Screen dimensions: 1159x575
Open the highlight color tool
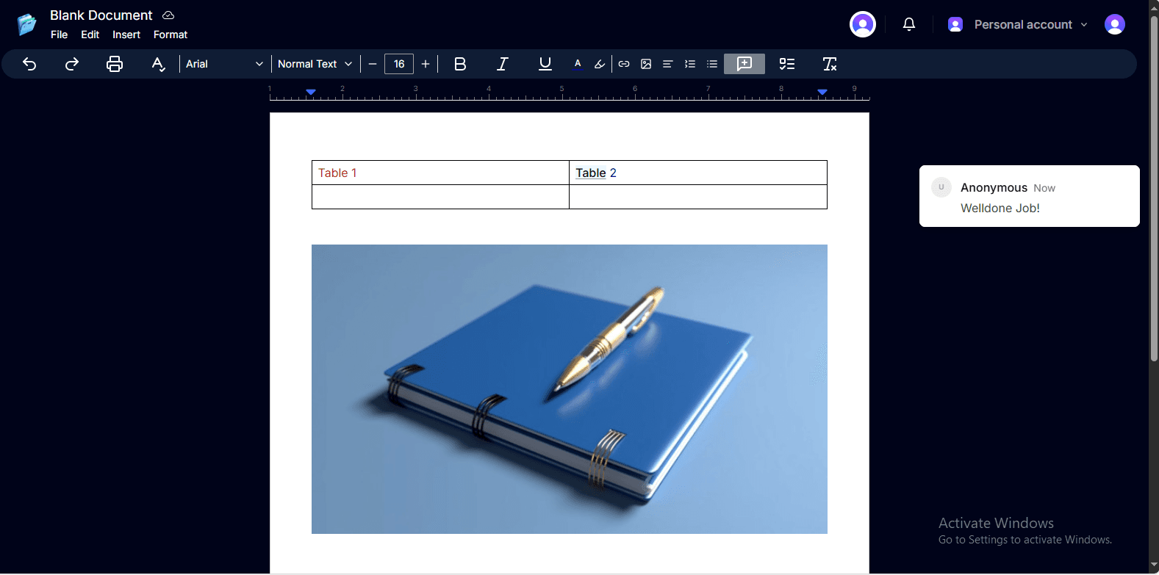coord(600,64)
